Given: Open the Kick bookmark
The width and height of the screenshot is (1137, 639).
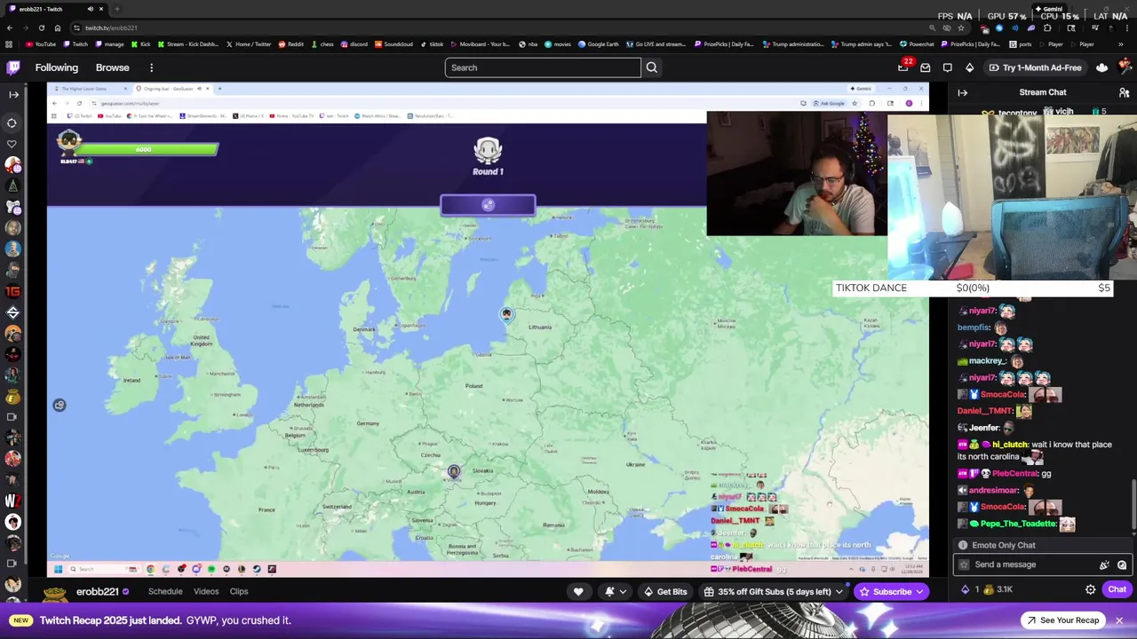Looking at the screenshot, I should click(x=141, y=44).
